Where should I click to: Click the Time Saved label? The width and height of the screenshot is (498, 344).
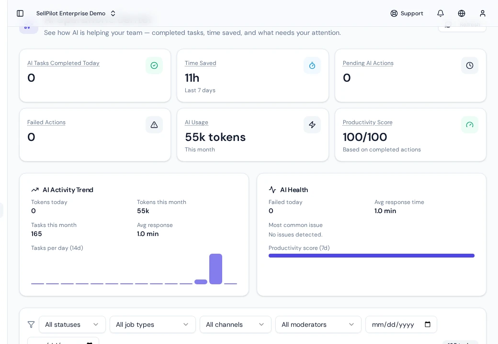point(201,63)
